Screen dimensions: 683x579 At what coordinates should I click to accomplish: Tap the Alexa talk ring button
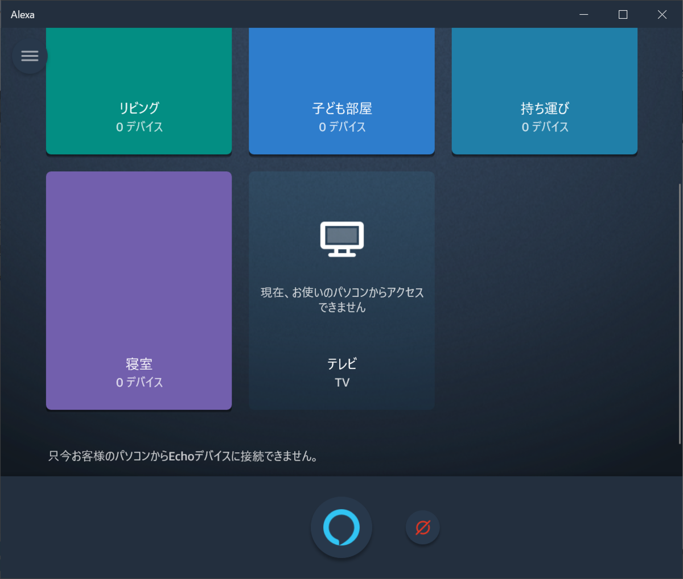pos(341,527)
